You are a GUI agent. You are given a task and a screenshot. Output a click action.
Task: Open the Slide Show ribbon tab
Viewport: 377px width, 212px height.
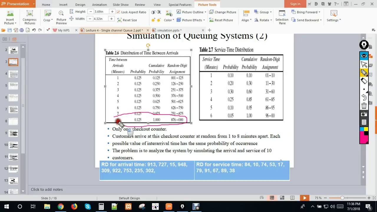point(120,5)
